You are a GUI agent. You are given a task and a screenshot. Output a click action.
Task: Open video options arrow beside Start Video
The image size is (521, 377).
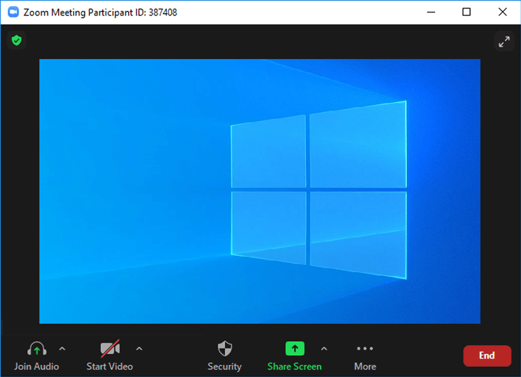pos(139,349)
